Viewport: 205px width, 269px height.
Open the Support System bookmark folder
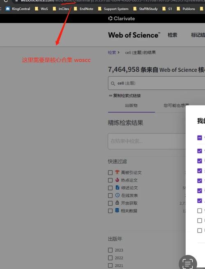point(114,9)
